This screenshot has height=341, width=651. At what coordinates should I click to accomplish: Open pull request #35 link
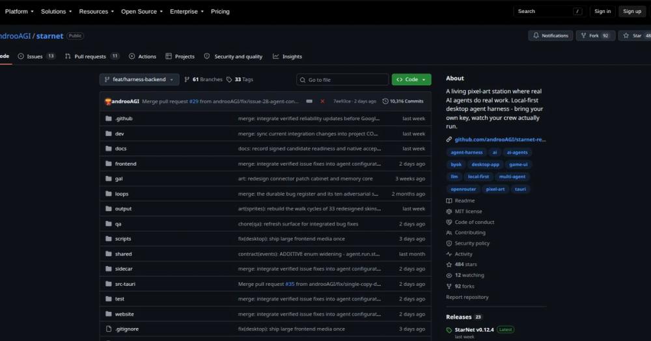(290, 284)
